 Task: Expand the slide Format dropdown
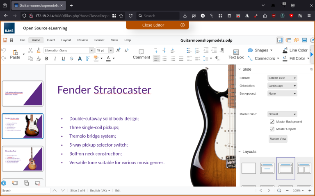(x=282, y=78)
